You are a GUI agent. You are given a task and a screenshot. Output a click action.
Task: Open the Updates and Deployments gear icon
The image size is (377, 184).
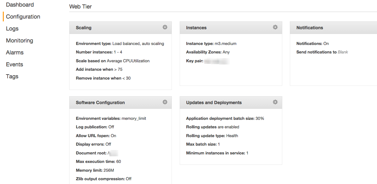[275, 102]
